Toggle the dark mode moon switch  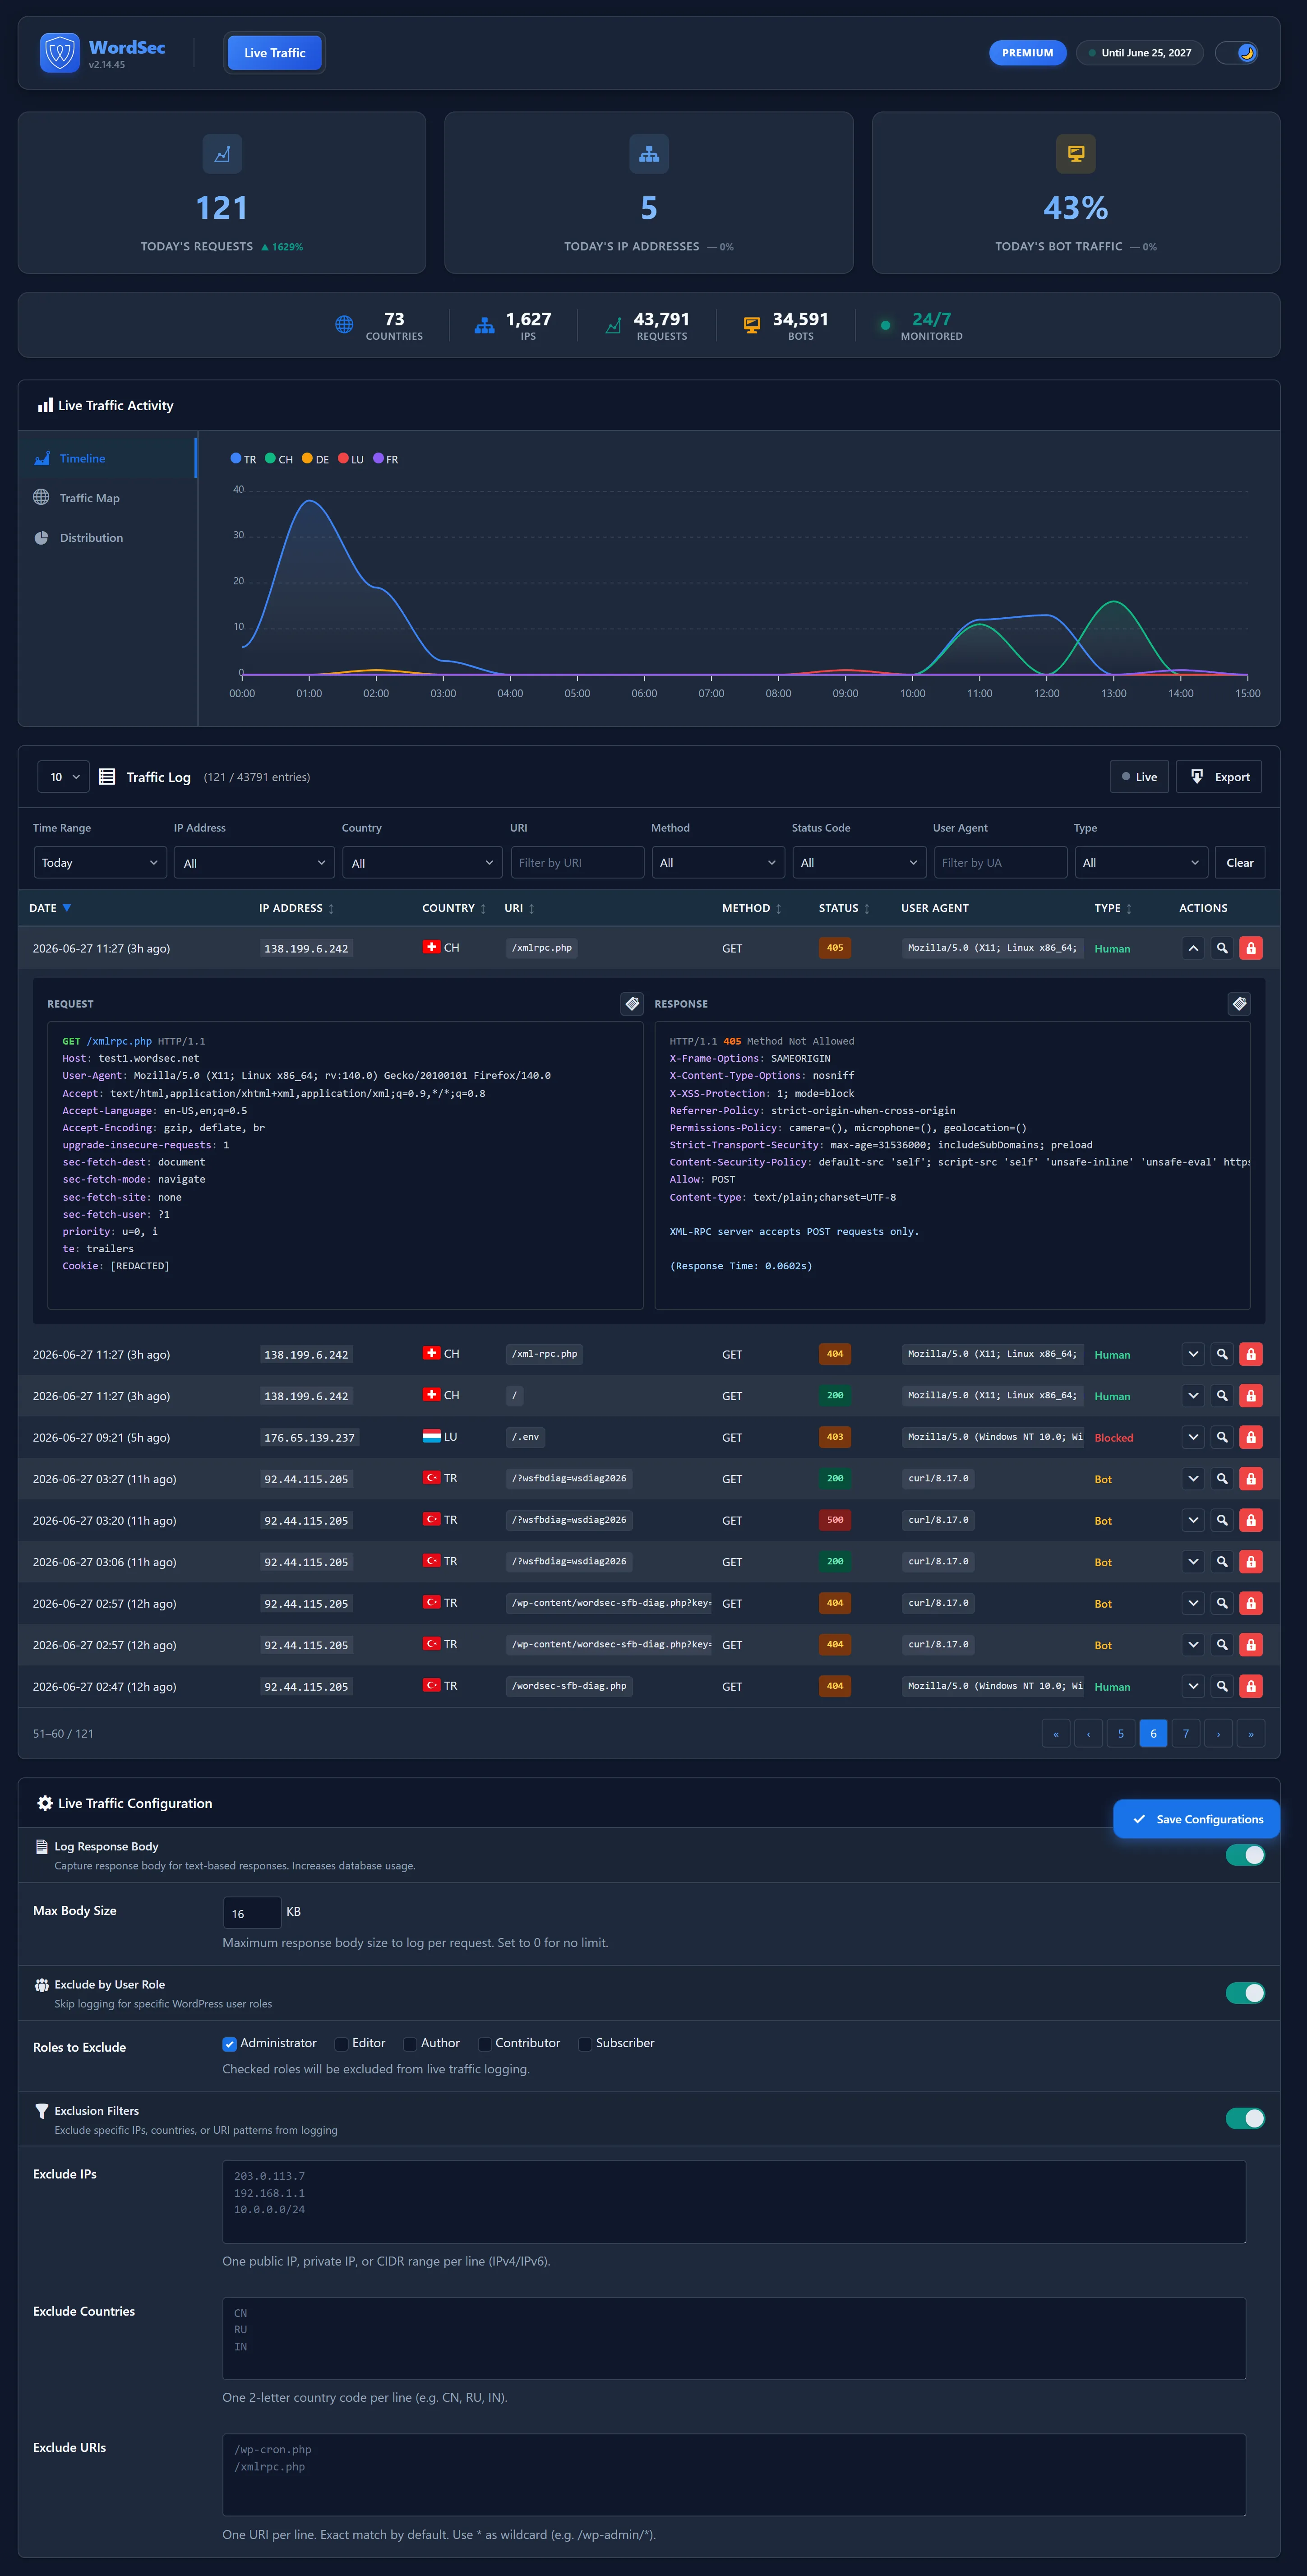coord(1237,53)
